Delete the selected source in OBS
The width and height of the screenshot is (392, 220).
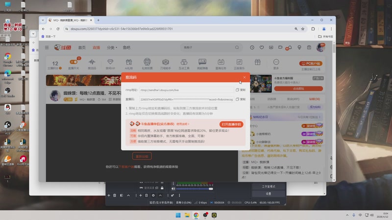[x=147, y=195]
